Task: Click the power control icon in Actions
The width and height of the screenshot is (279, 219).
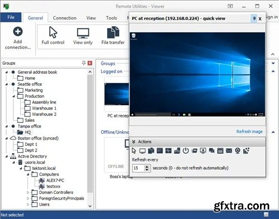Action: point(186,150)
